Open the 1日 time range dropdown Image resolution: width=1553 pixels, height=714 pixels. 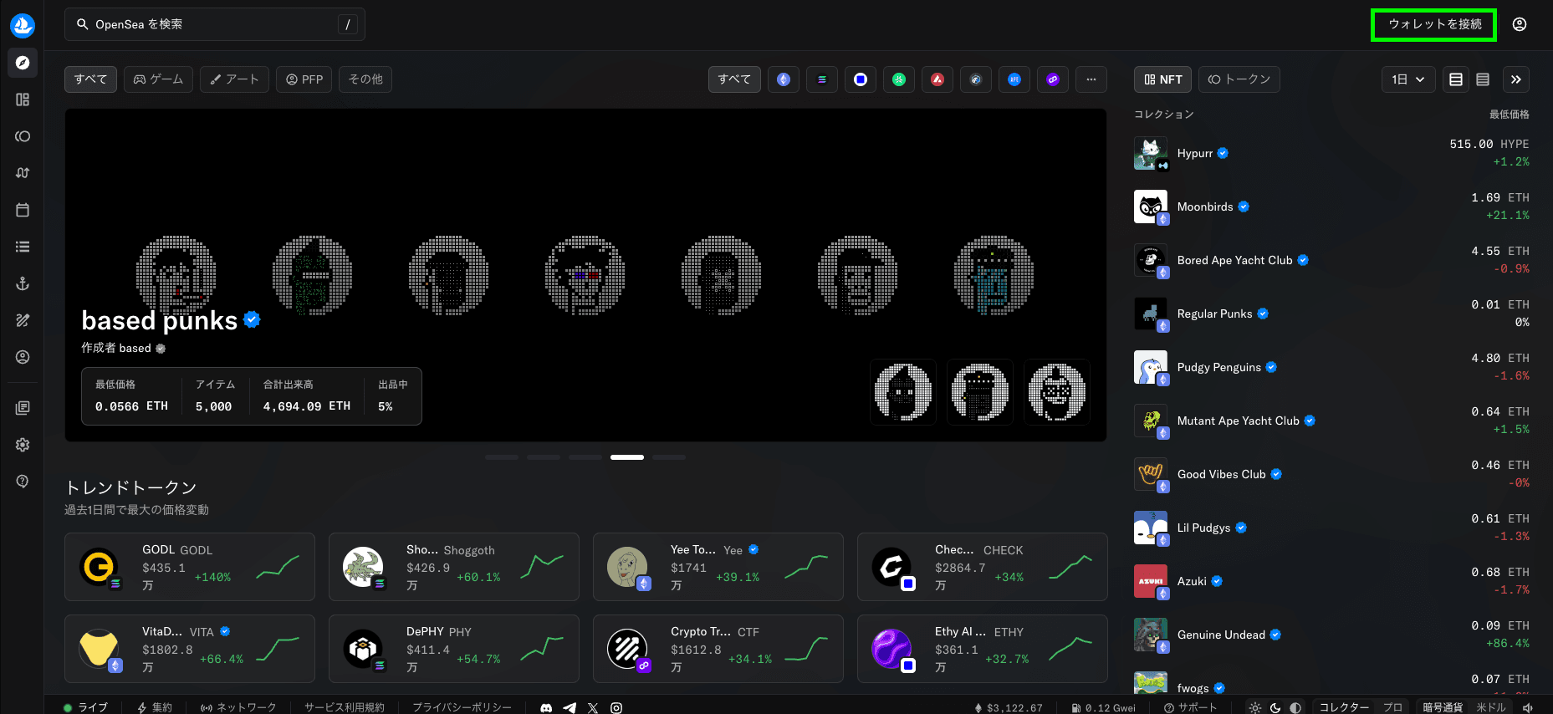(1408, 79)
